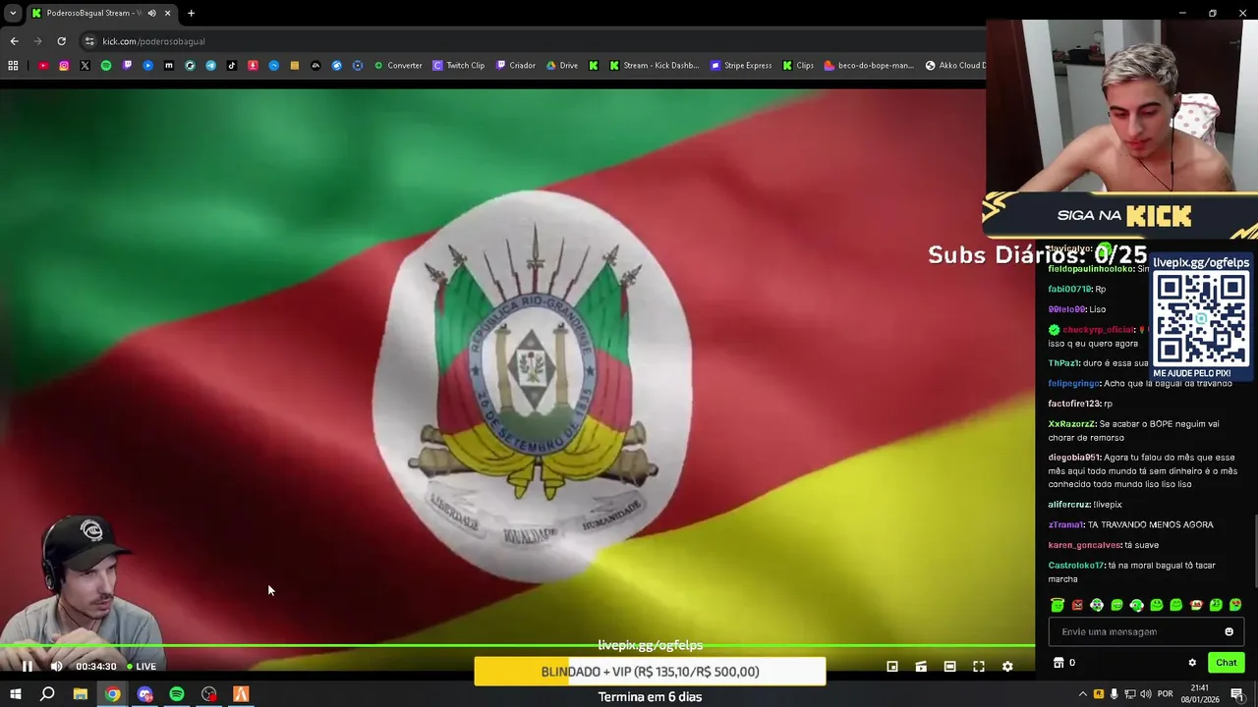The height and width of the screenshot is (707, 1258).
Task: Open the YouTube bookmark icon
Action: pyautogui.click(x=43, y=66)
